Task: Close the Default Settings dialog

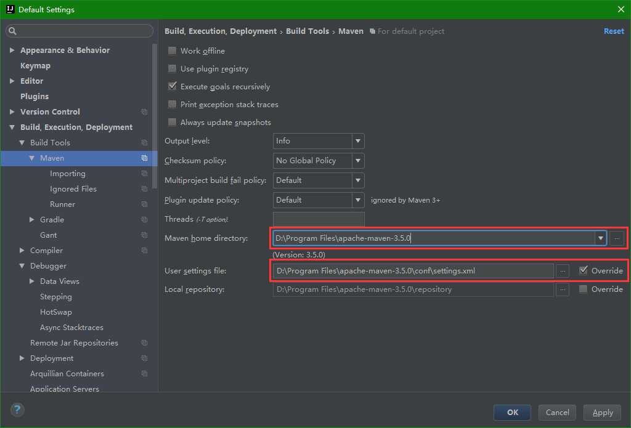Action: pyautogui.click(x=621, y=9)
